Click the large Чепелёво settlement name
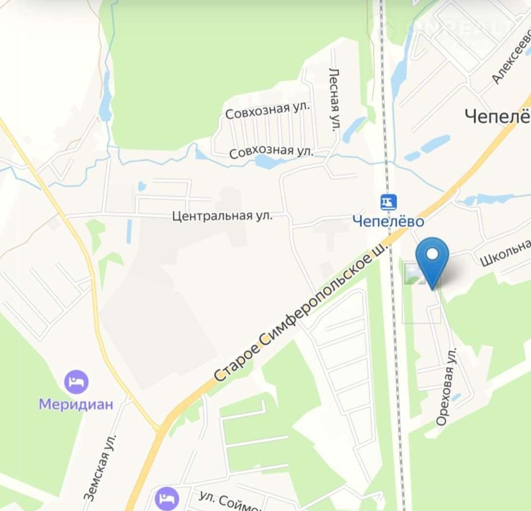Screen dimensions: 531x511 (x=497, y=116)
